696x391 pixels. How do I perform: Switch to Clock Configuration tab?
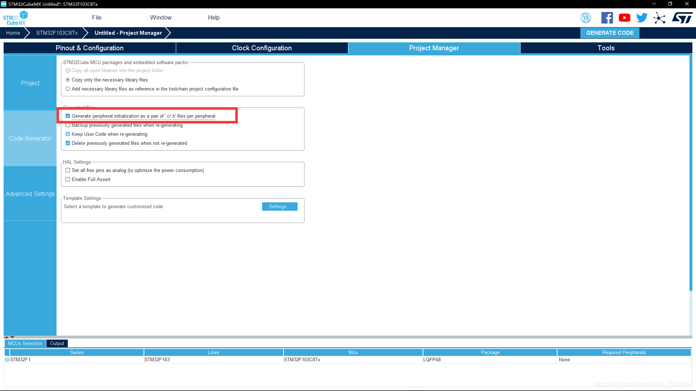(x=262, y=48)
